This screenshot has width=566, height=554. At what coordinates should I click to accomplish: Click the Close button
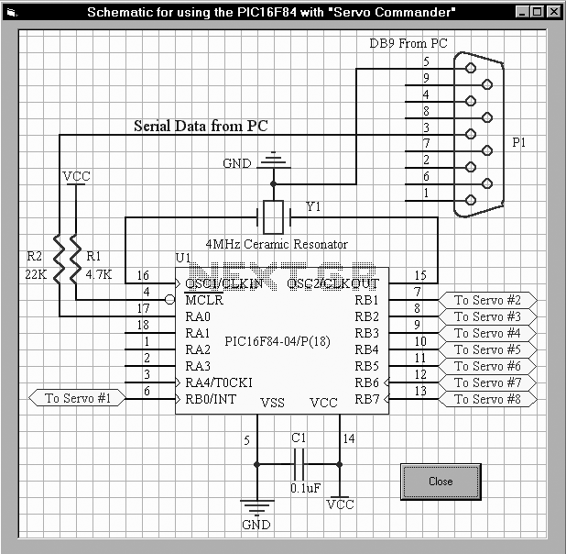[441, 482]
